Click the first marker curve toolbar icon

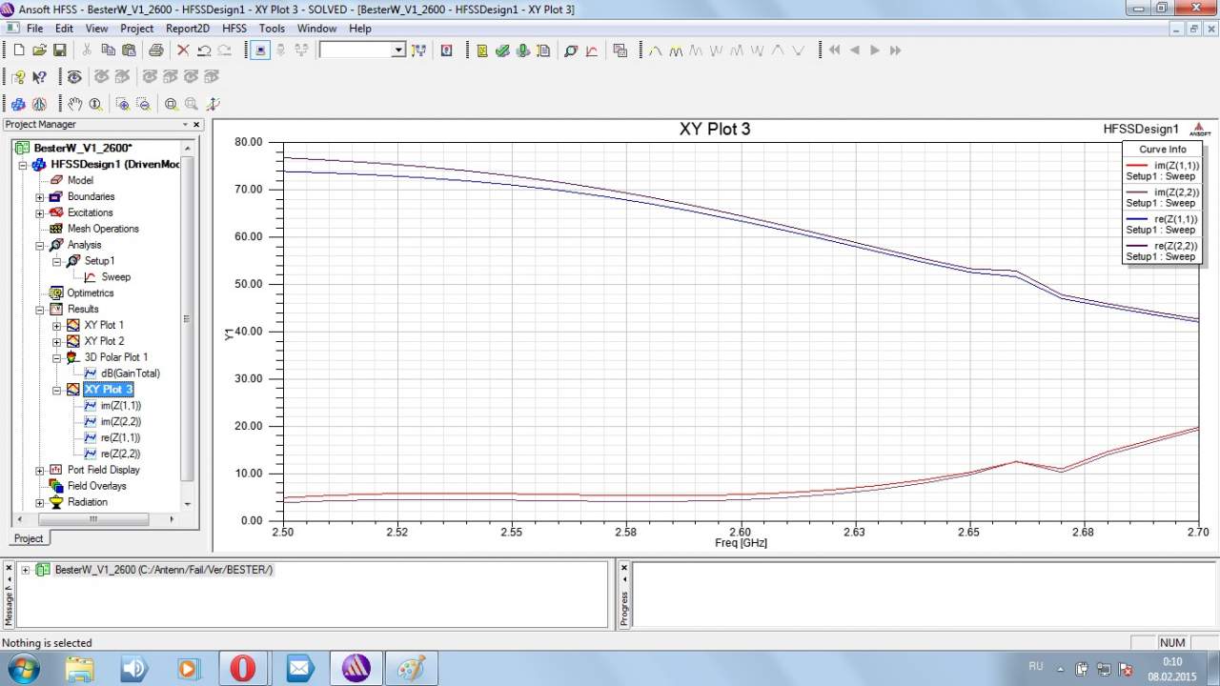(656, 50)
